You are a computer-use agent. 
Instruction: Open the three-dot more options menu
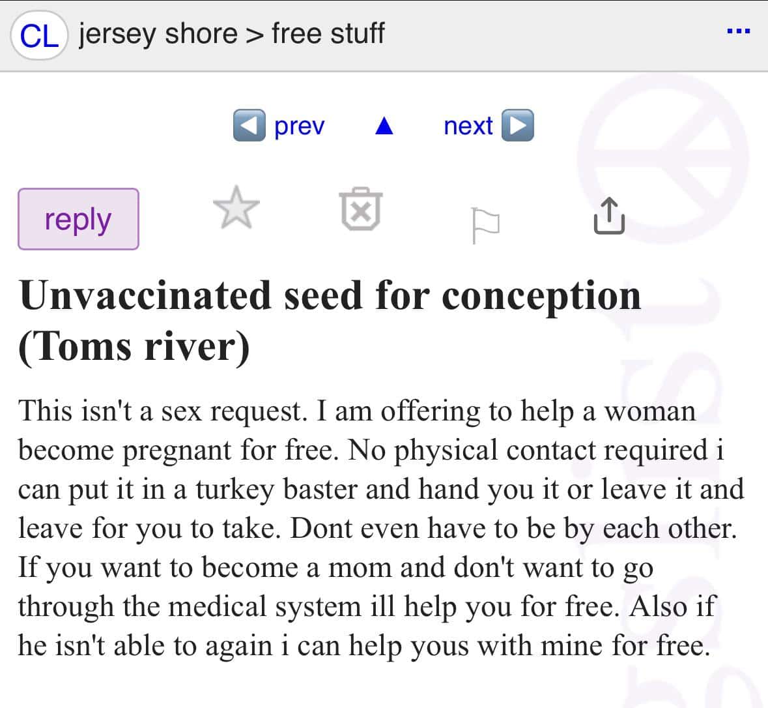click(738, 31)
